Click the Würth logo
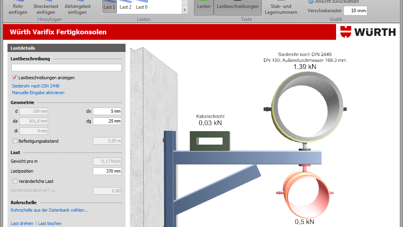The image size is (403, 227). (x=368, y=32)
